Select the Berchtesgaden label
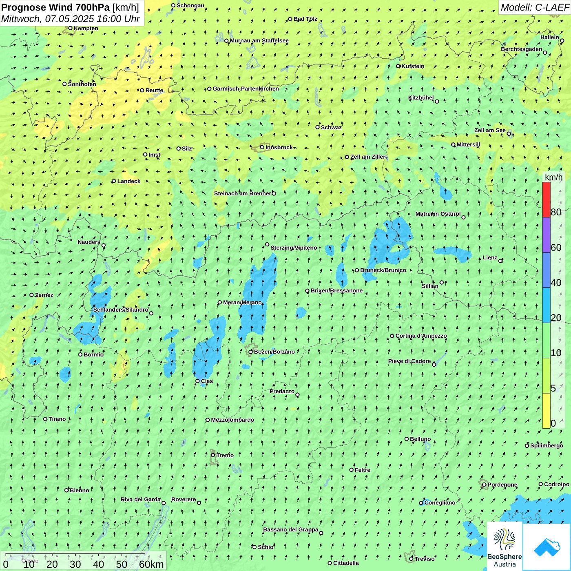Image resolution: width=571 pixels, height=571 pixels. point(521,49)
